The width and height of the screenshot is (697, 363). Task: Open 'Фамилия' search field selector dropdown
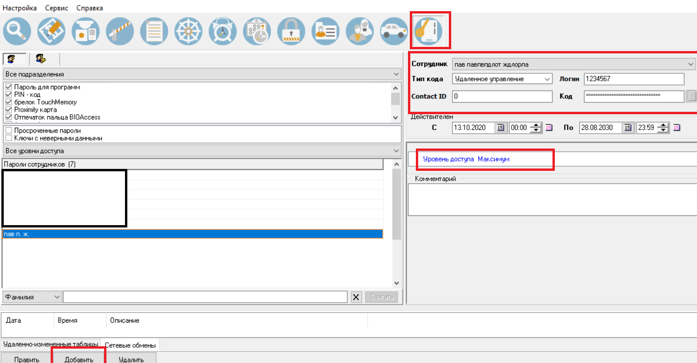click(32, 297)
